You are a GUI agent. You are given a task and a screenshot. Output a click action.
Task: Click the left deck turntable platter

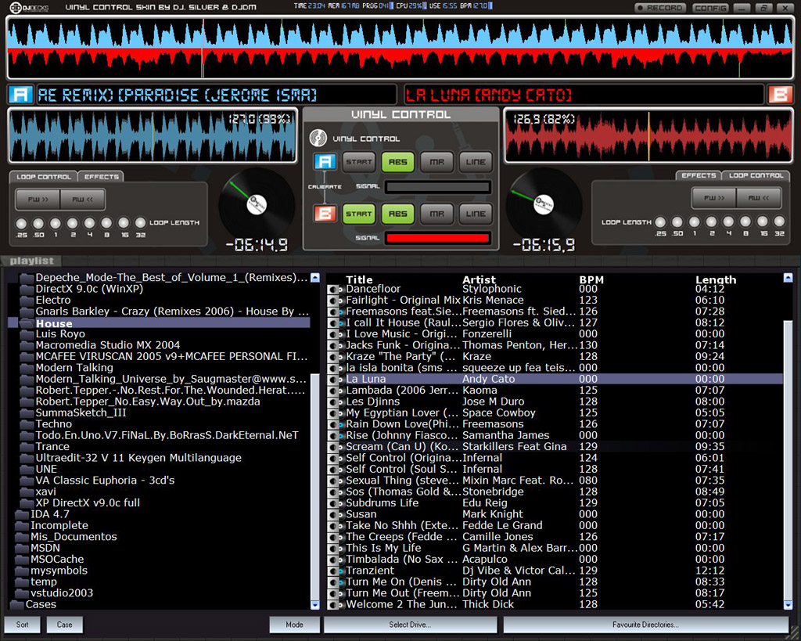click(x=257, y=204)
